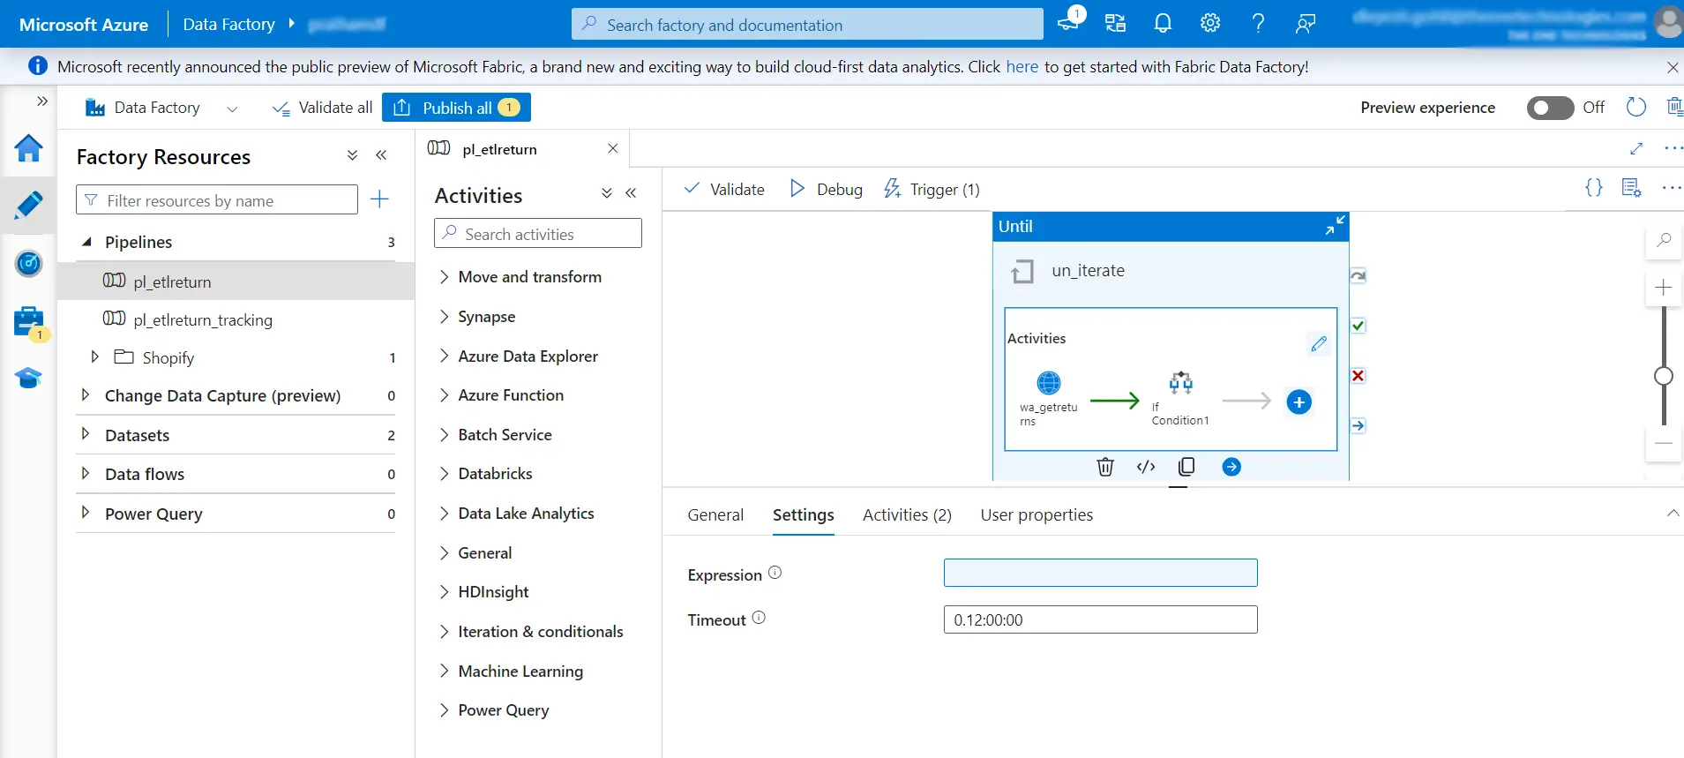
Task: Expand Change Data Capture (preview)
Action: tap(85, 394)
